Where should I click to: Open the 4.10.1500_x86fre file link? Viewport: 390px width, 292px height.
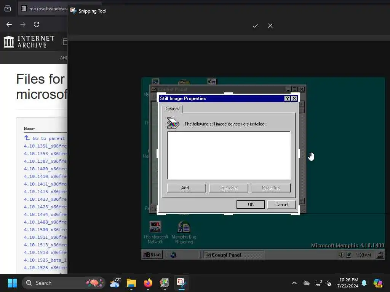coord(46,230)
